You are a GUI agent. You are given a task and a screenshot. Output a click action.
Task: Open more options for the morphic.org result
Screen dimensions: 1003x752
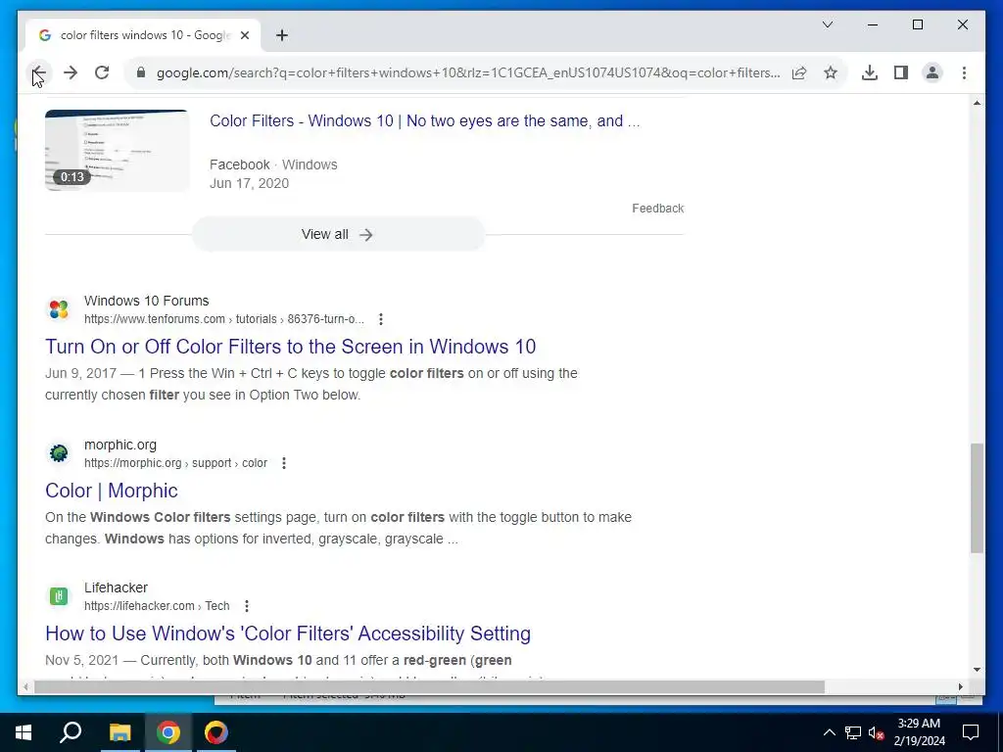tap(284, 463)
